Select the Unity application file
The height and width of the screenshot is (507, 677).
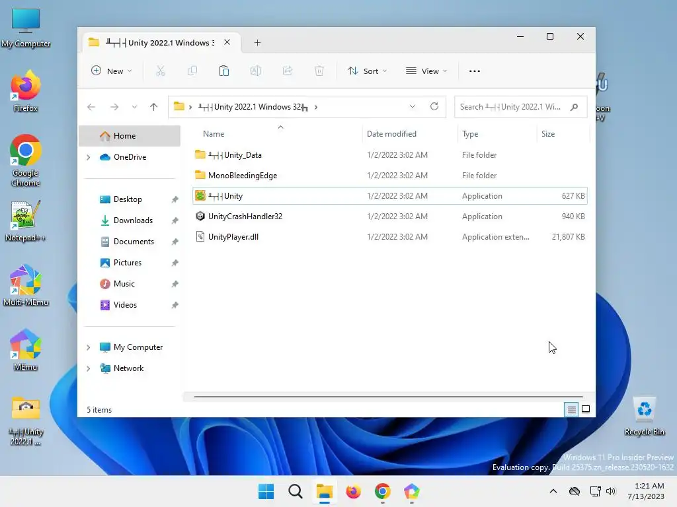[390, 195]
